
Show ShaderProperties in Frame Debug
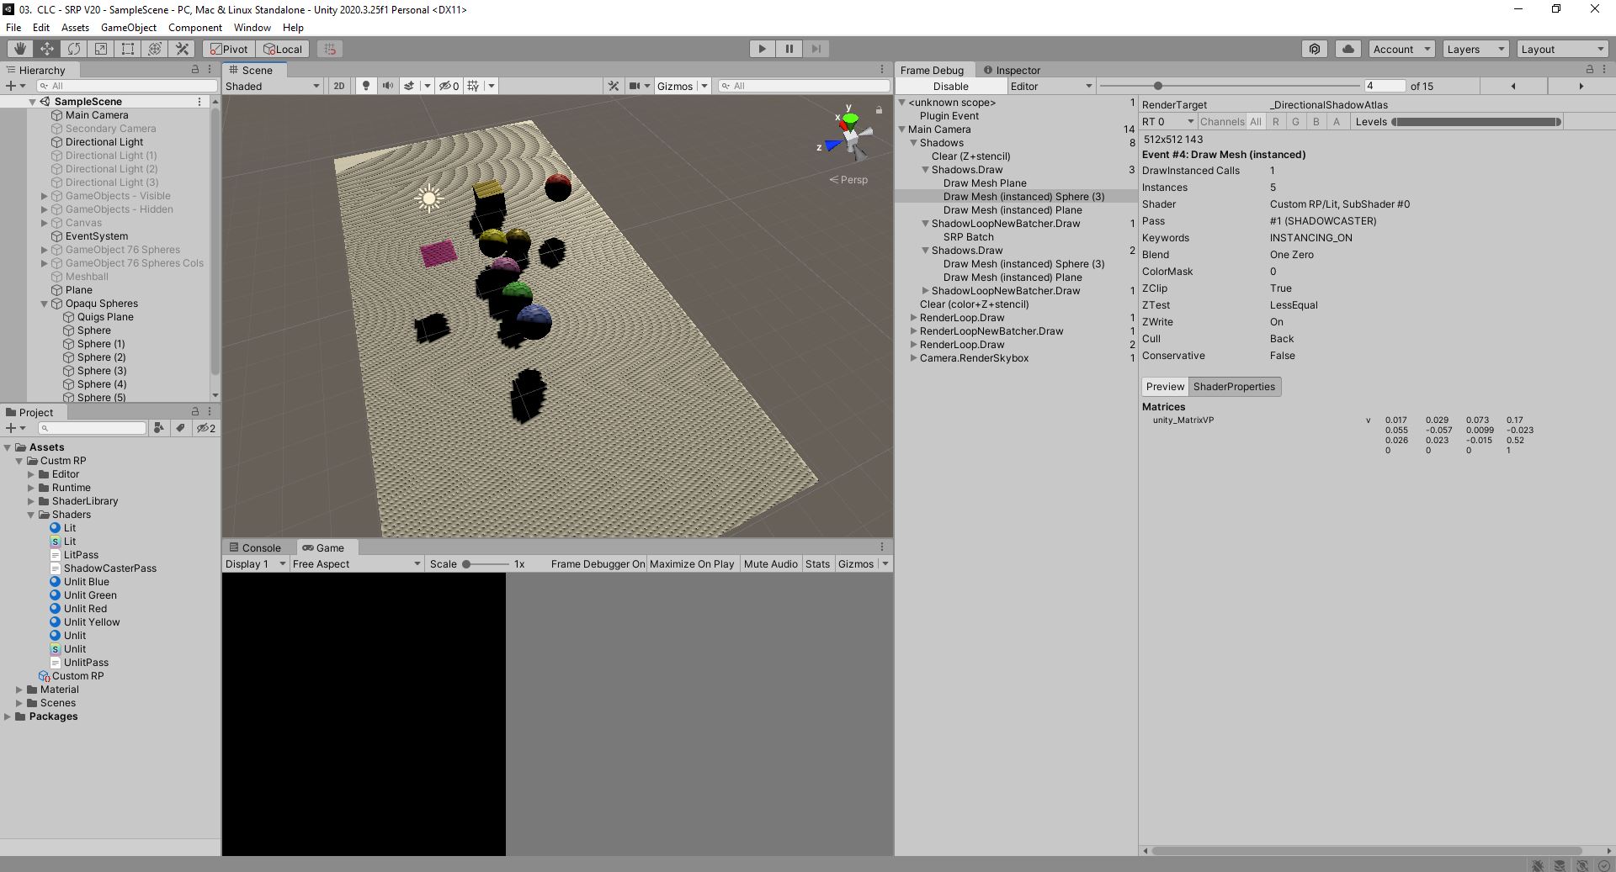pos(1234,386)
